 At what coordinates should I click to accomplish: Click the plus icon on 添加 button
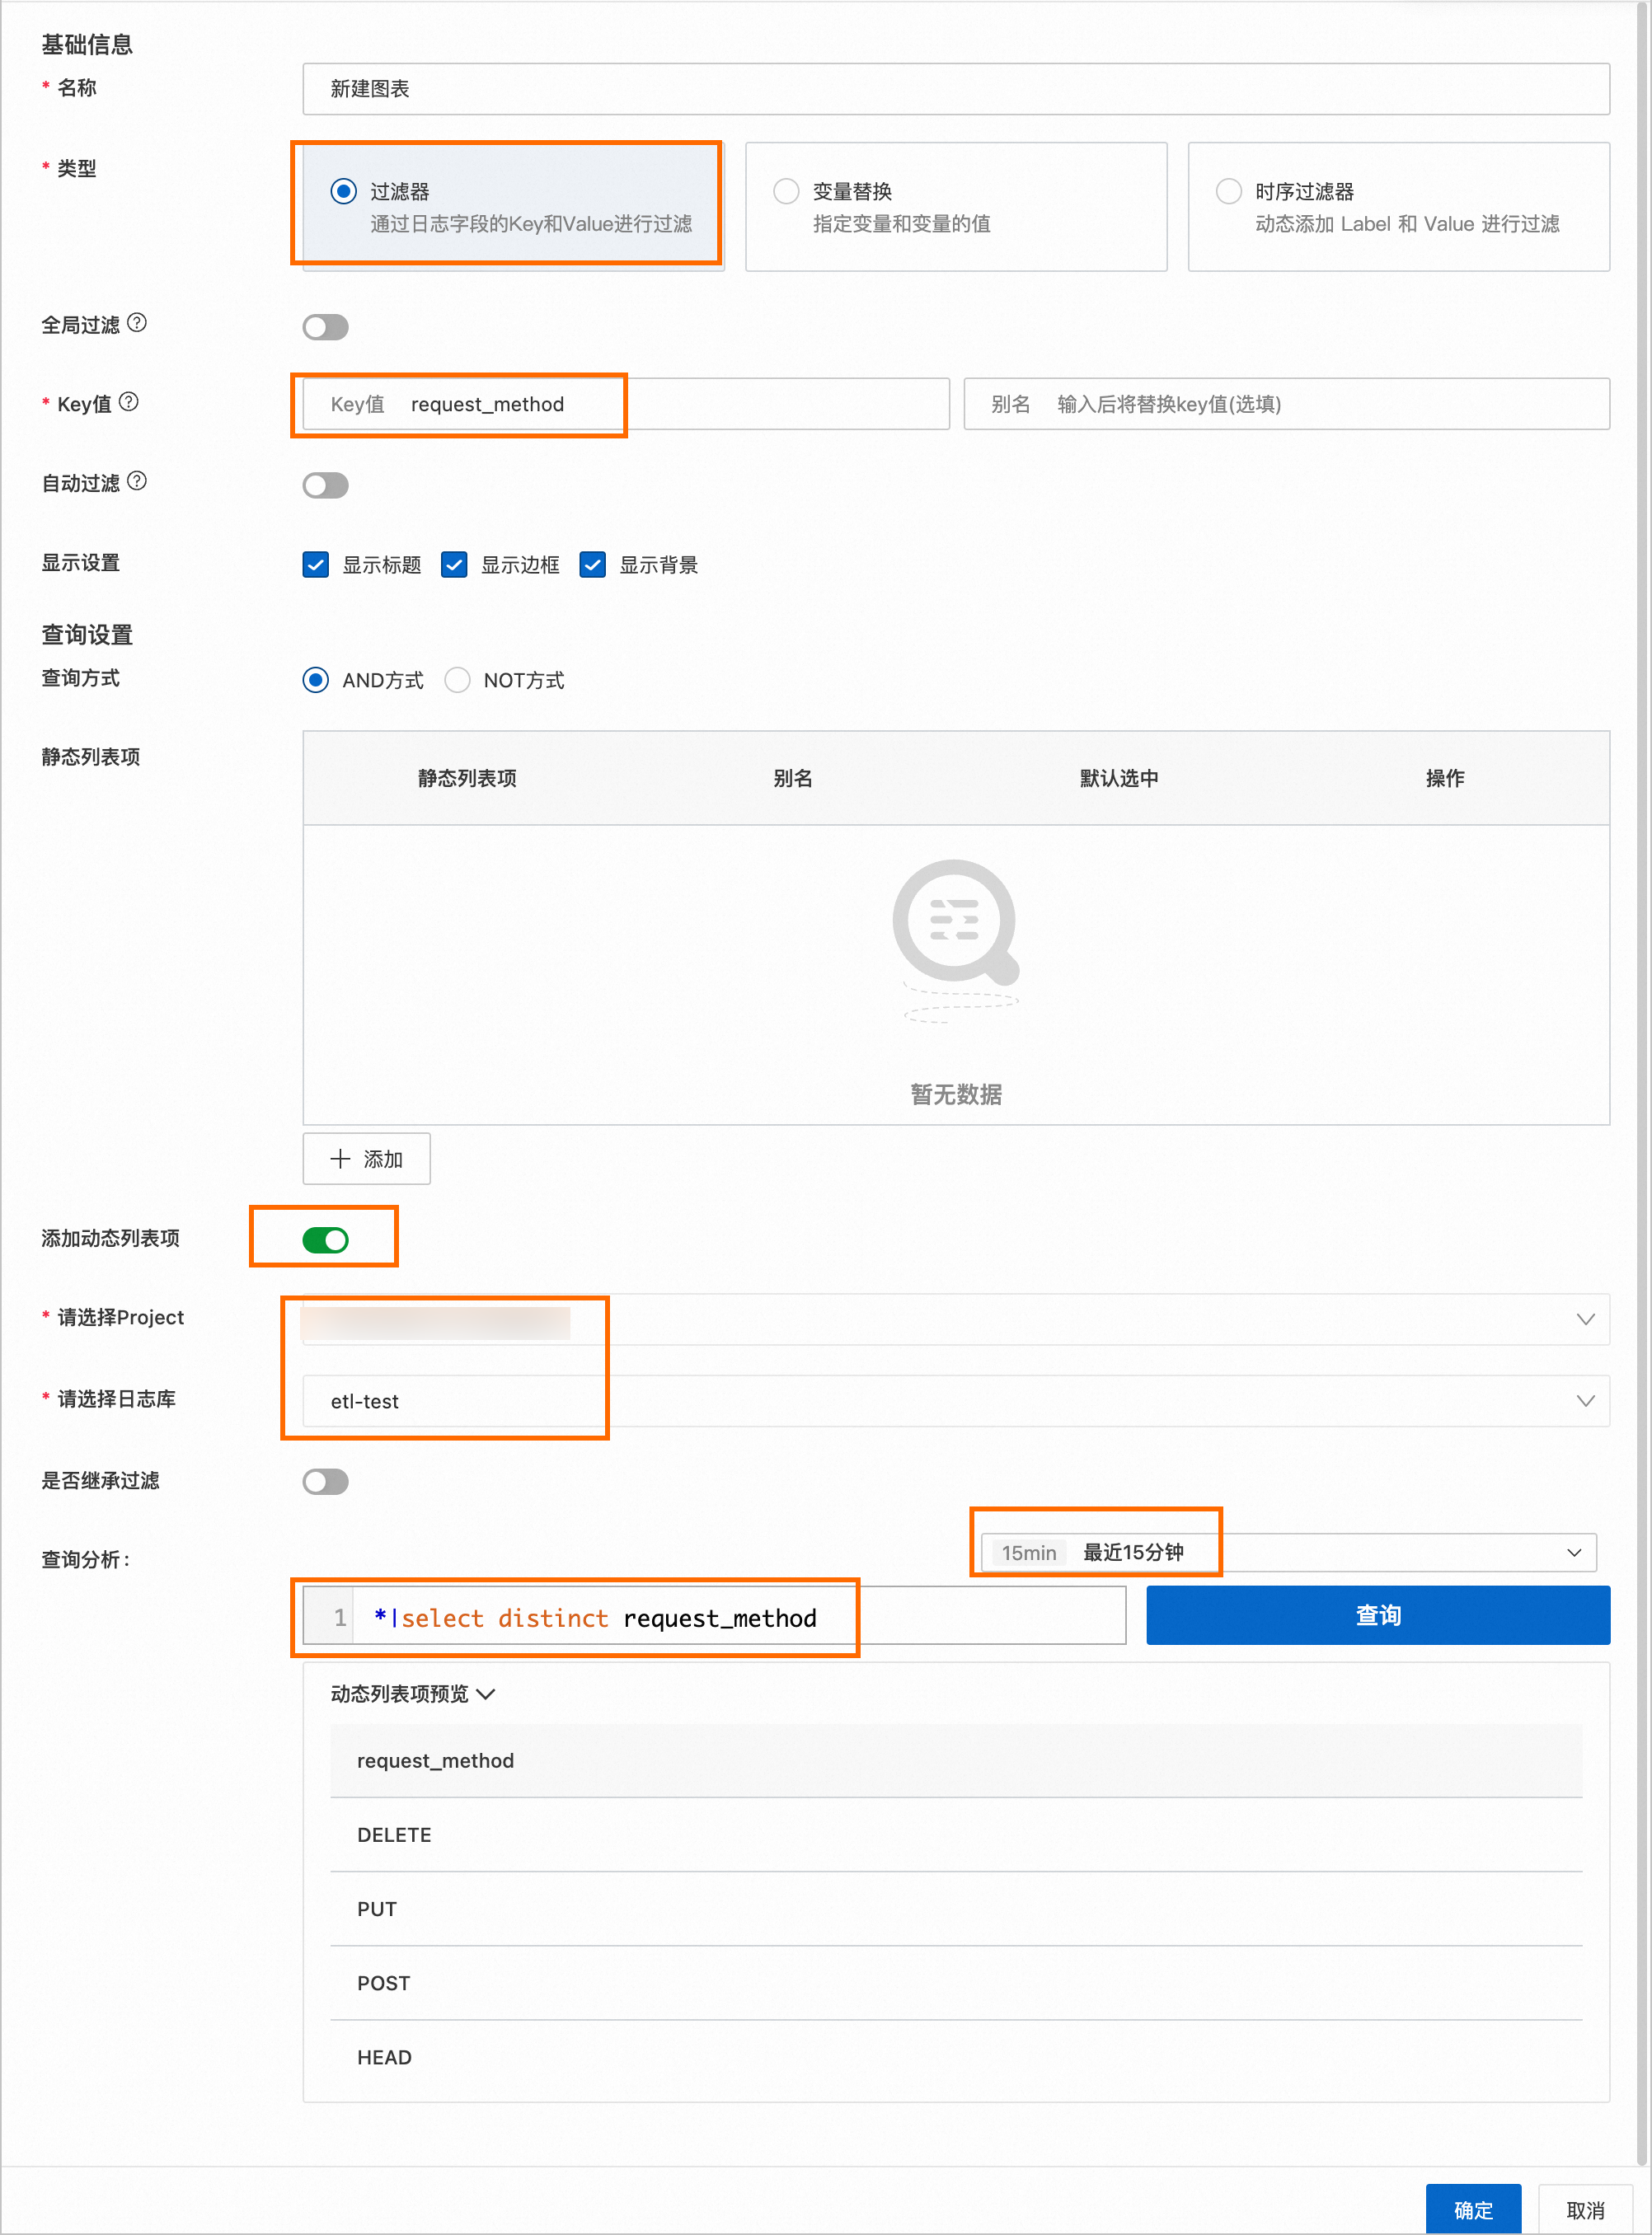tap(340, 1159)
